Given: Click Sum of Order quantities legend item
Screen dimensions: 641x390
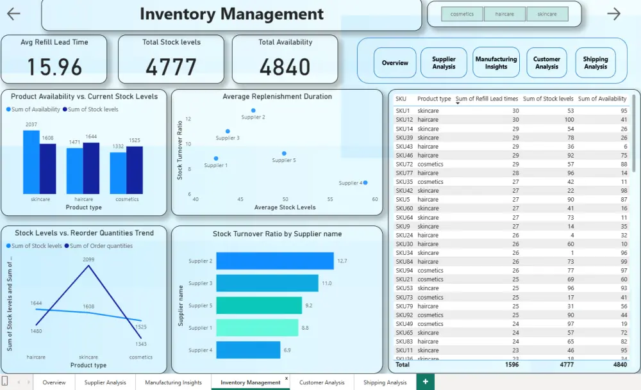Looking at the screenshot, I should click(x=99, y=246).
